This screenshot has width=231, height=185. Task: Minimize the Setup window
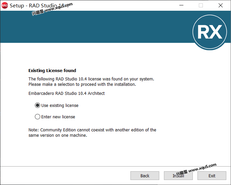(181, 5)
